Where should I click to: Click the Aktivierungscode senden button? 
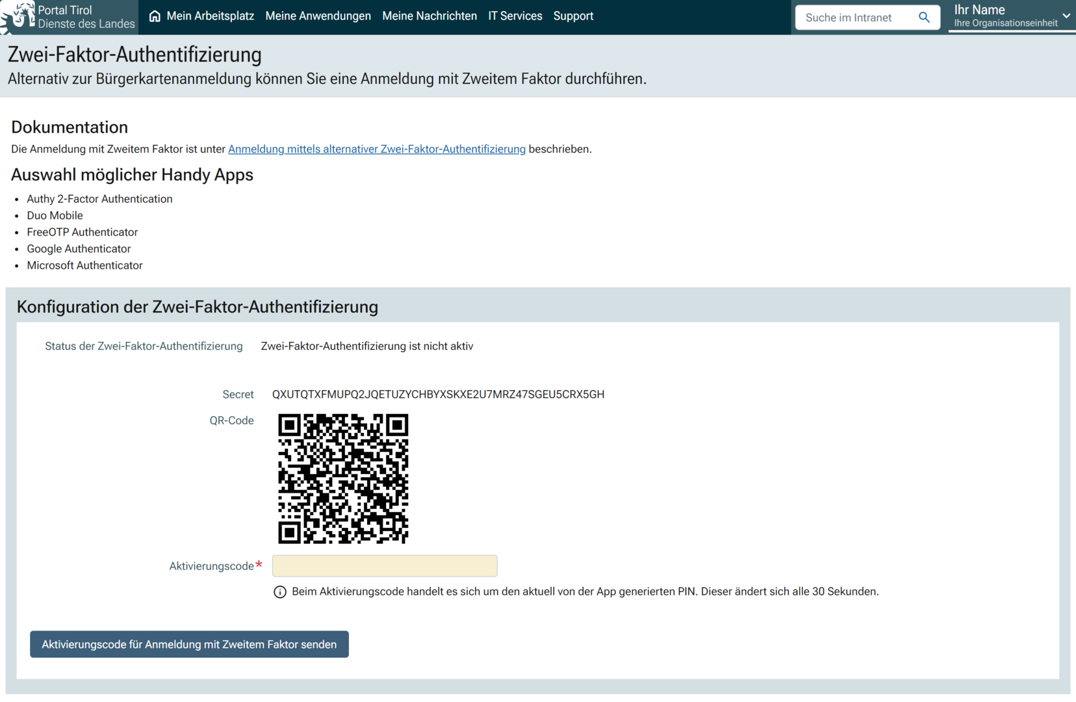tap(189, 644)
